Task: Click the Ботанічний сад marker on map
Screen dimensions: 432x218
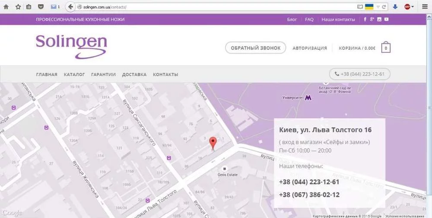Action: click(x=326, y=83)
